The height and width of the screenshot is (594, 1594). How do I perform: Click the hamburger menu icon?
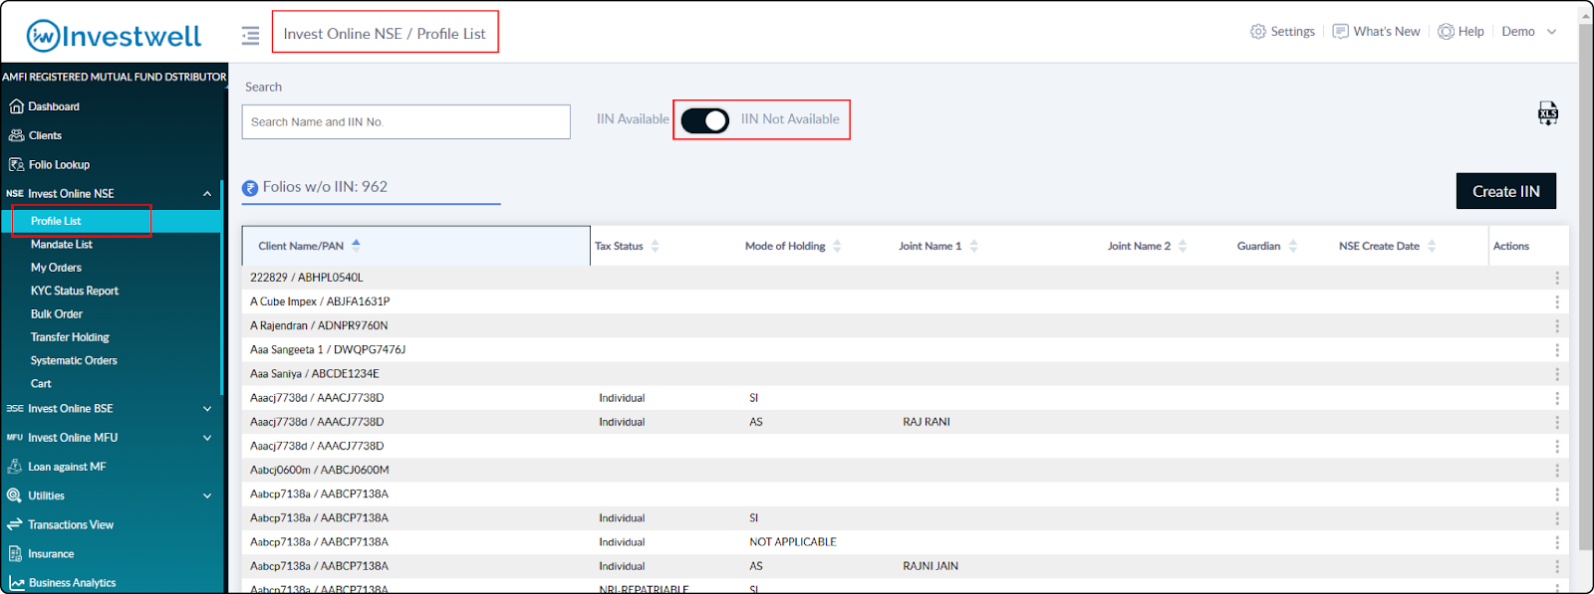pyautogui.click(x=250, y=36)
